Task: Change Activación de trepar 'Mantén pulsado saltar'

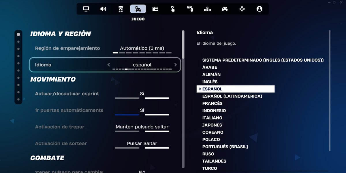Action: (142, 127)
